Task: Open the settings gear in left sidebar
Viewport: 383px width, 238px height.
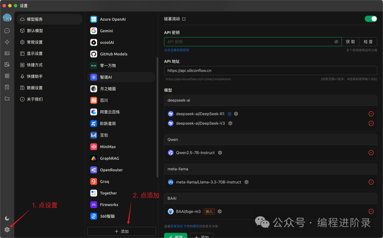Action: click(x=7, y=229)
